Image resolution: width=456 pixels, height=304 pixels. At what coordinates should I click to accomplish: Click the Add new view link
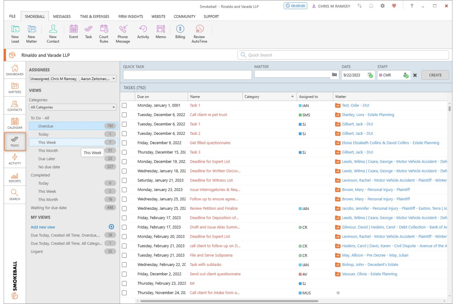[x=43, y=227]
